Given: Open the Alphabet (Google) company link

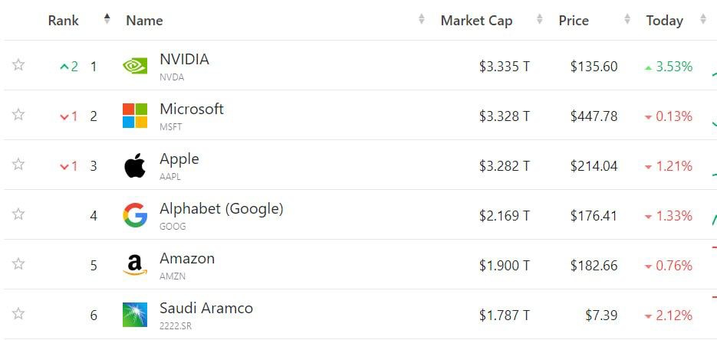Looking at the screenshot, I should pyautogui.click(x=221, y=208).
